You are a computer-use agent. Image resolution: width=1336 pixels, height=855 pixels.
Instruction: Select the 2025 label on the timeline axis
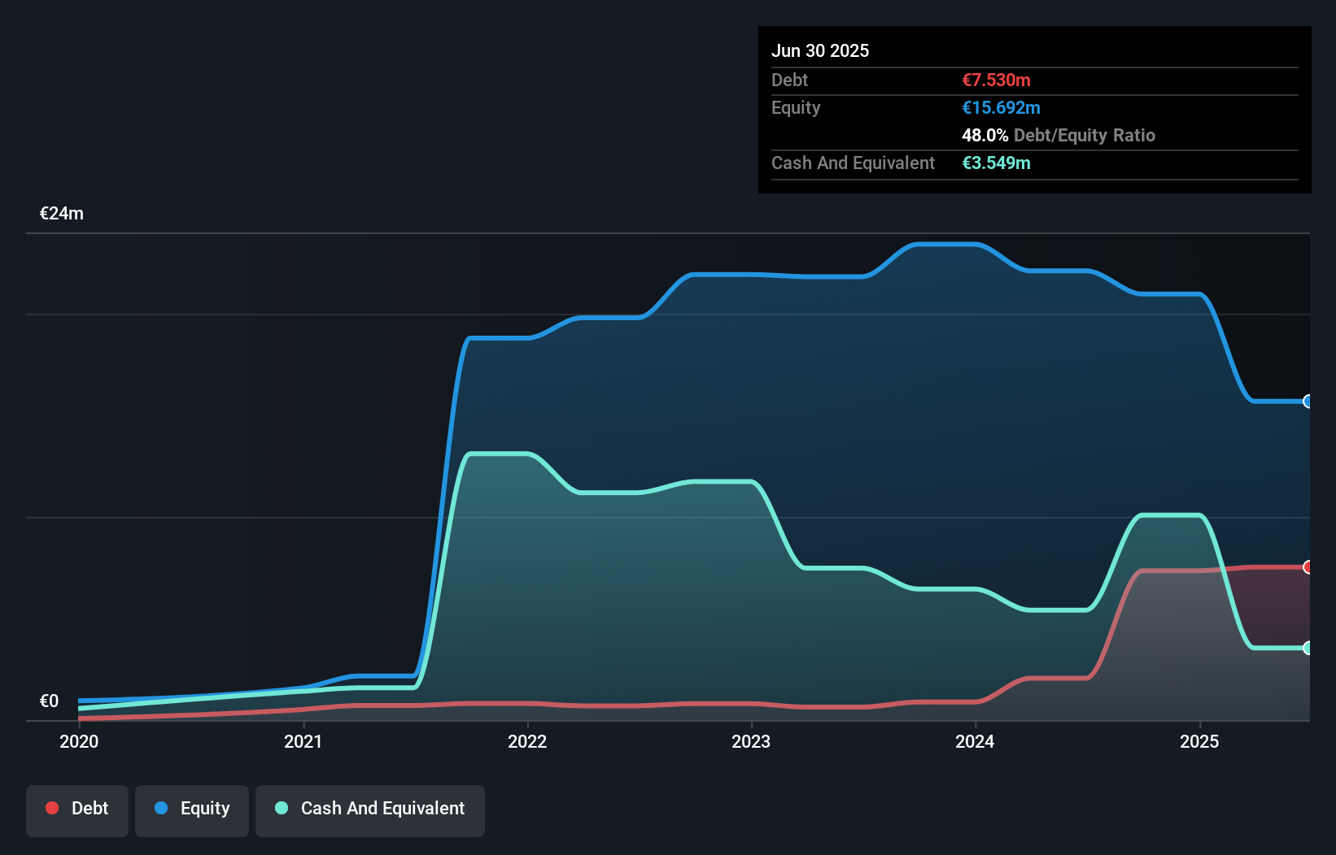[1200, 742]
